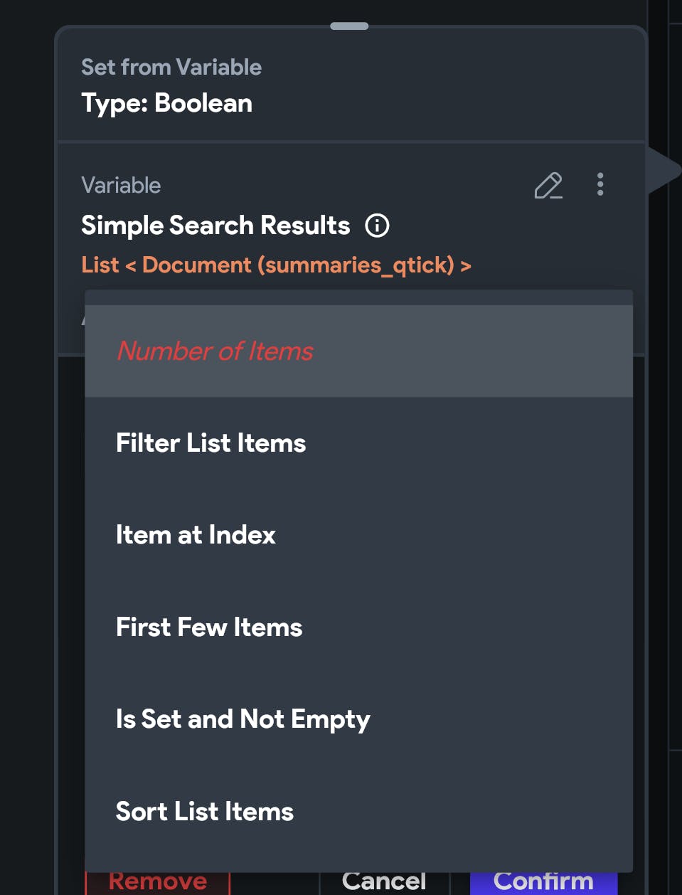Click the Simple Search Results variable name

point(215,226)
